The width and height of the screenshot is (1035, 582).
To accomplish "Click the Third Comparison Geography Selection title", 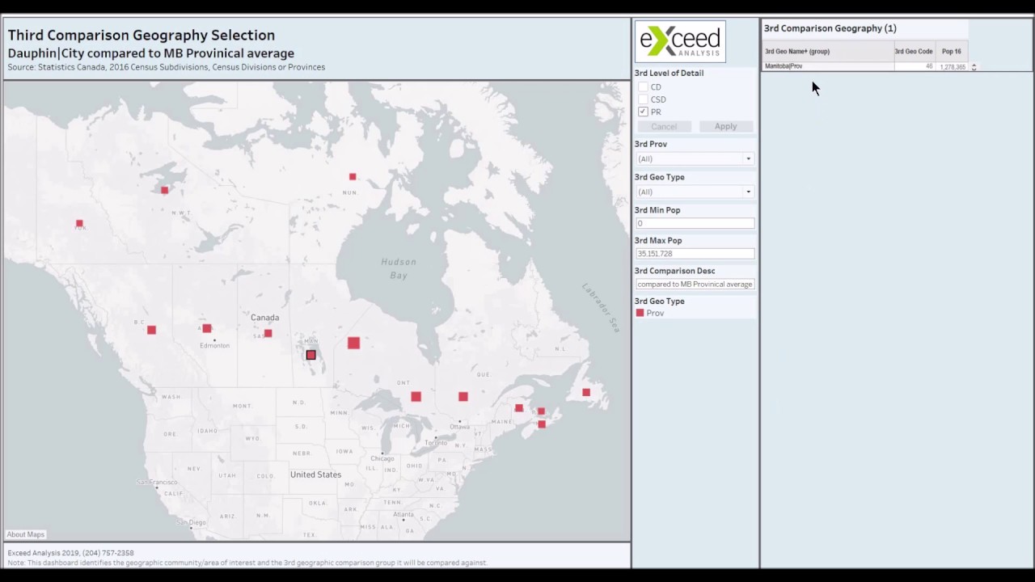I will click(142, 36).
